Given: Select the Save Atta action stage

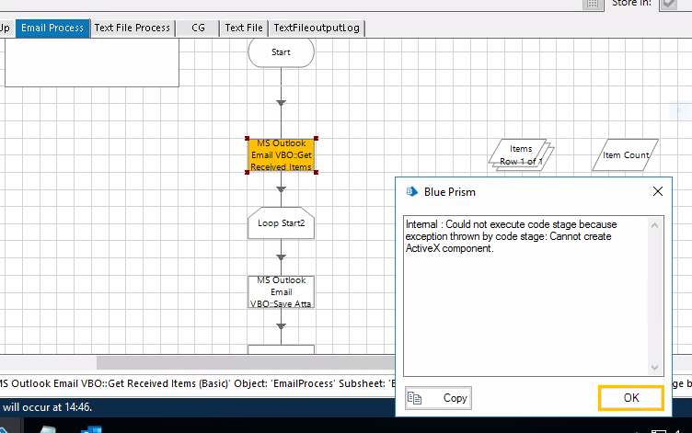Looking at the screenshot, I should coord(282,292).
